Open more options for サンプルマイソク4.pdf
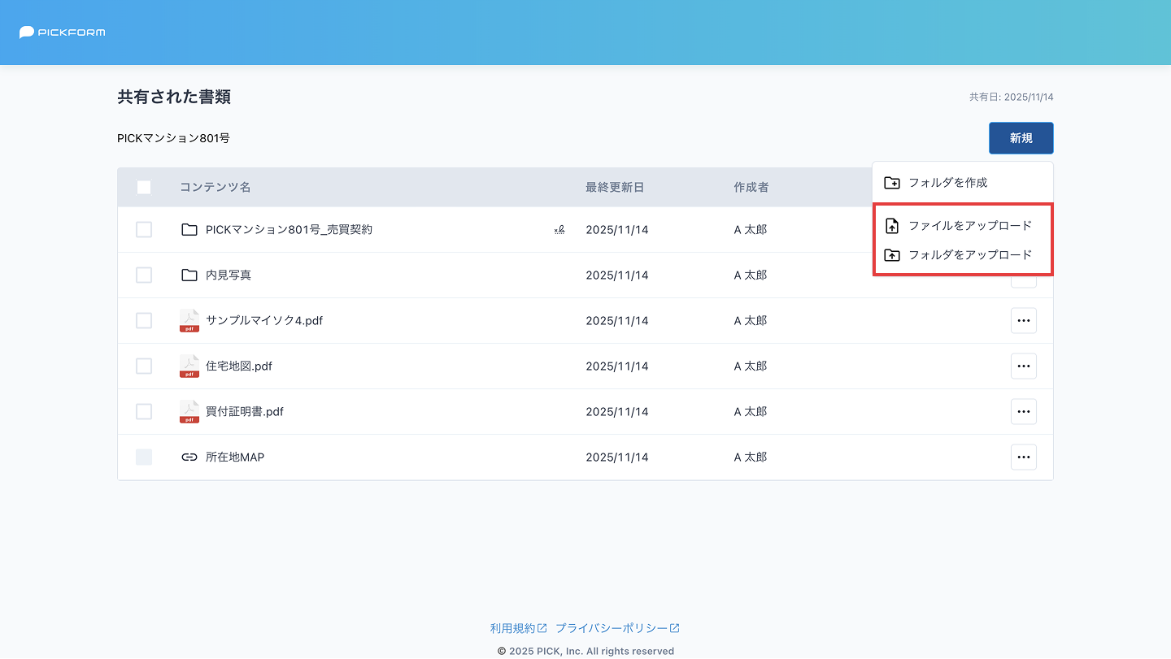The height and width of the screenshot is (659, 1171). 1023,321
